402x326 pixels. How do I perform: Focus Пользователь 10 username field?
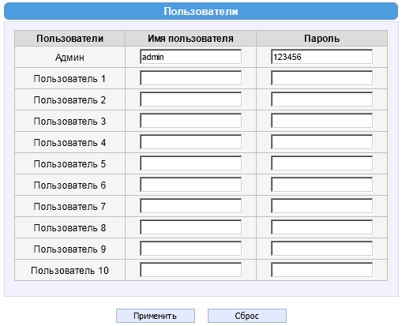190,270
